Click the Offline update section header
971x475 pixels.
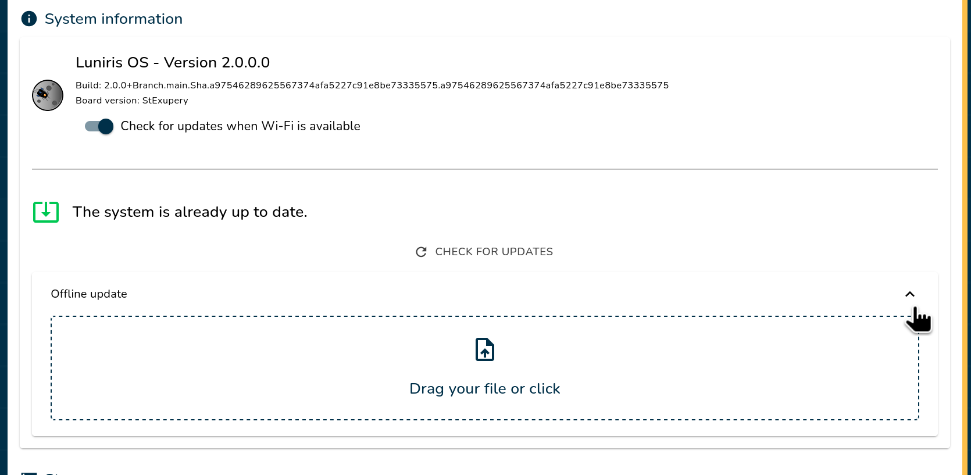click(x=485, y=294)
